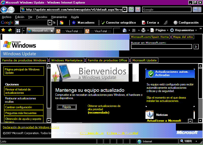Image resolution: width=203 pixels, height=145 pixels.
Task: Click the Google toolbar news icon
Action: click(x=61, y=23)
